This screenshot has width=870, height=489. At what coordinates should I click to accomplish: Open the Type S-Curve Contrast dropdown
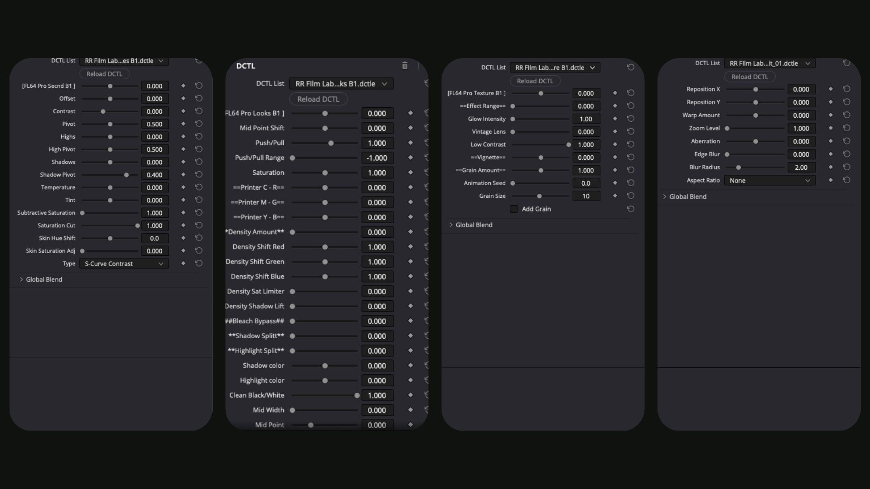(124, 264)
